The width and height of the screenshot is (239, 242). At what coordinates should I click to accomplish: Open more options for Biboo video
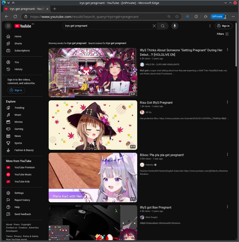(227, 154)
